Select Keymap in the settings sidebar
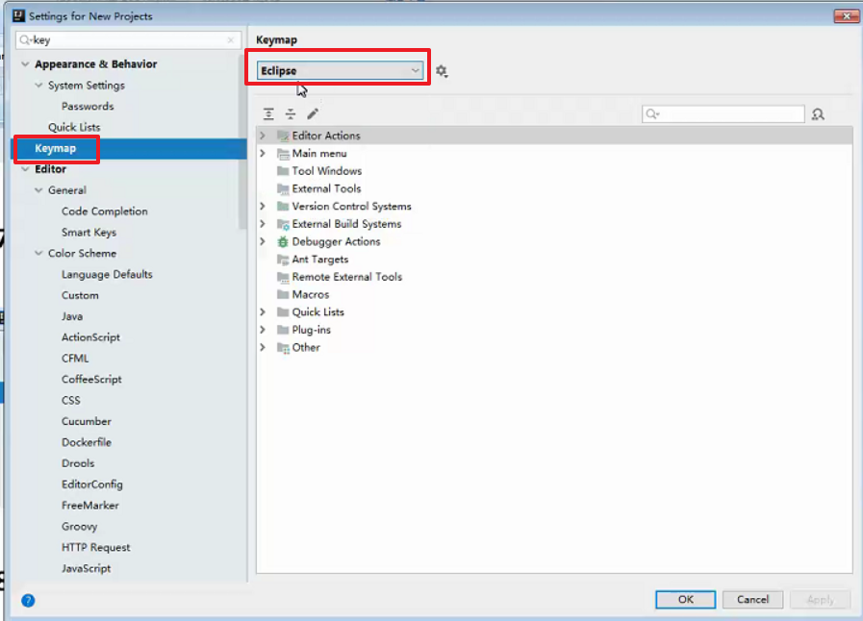The image size is (863, 621). click(129, 148)
